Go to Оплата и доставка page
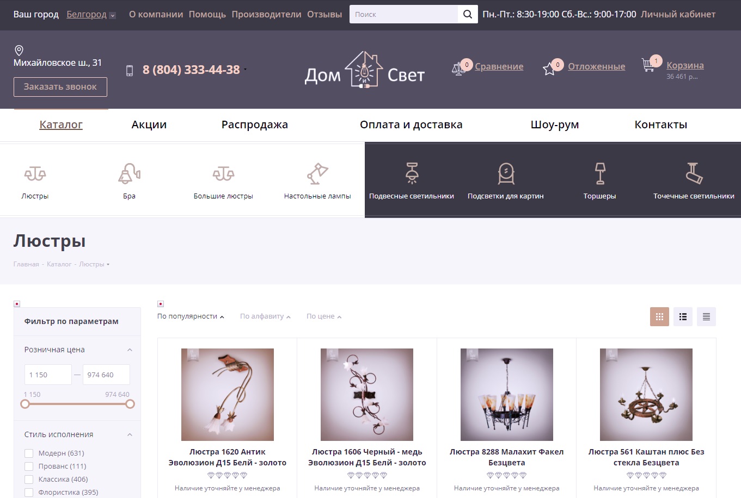The width and height of the screenshot is (741, 498). [x=411, y=124]
